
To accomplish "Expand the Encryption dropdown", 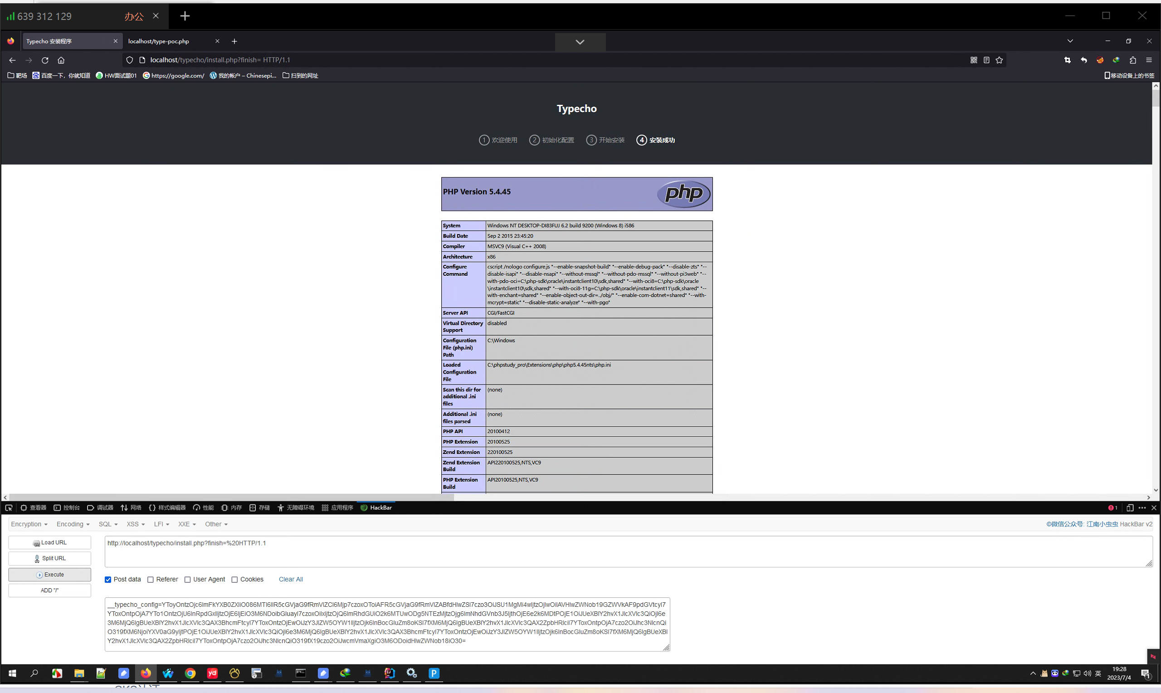I will (29, 524).
